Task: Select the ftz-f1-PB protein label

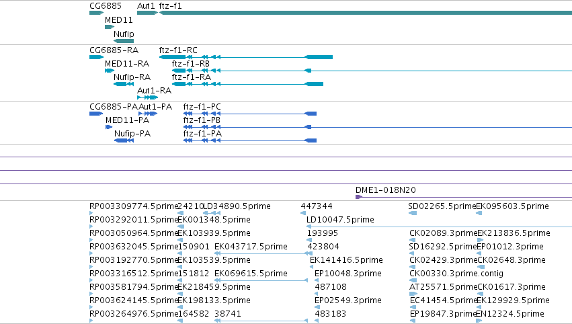Action: (202, 120)
